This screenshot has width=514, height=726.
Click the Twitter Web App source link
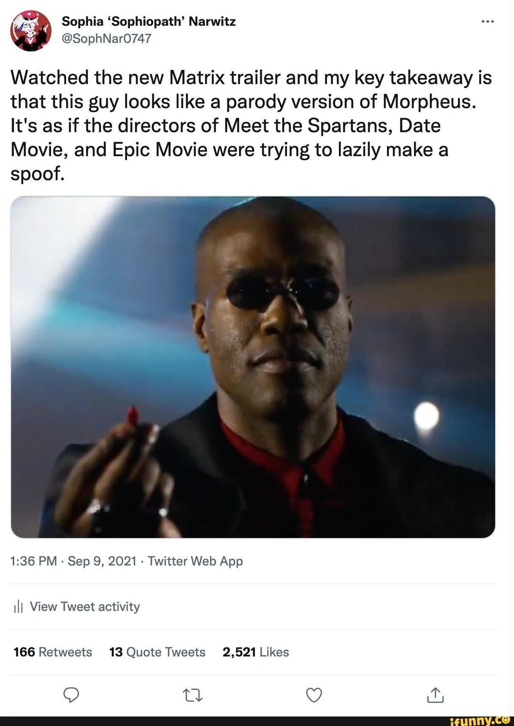pos(195,561)
